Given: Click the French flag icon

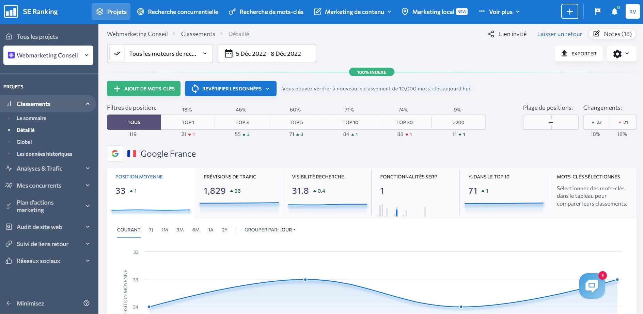Looking at the screenshot, I should tap(131, 154).
